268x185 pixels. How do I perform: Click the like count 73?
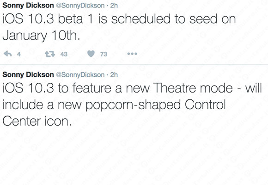coord(104,54)
